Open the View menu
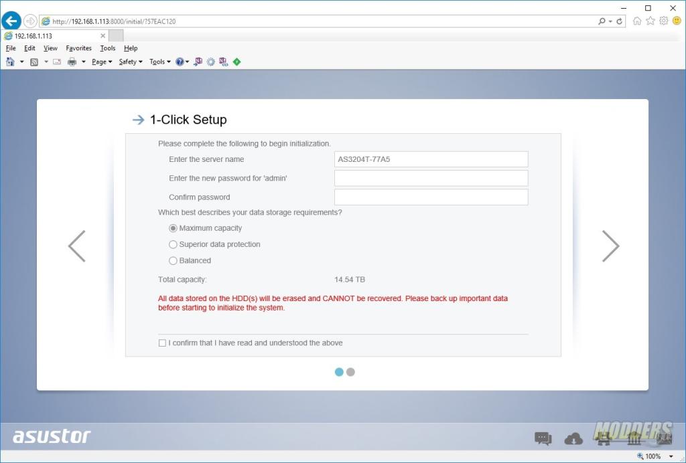686x463 pixels. 50,48
